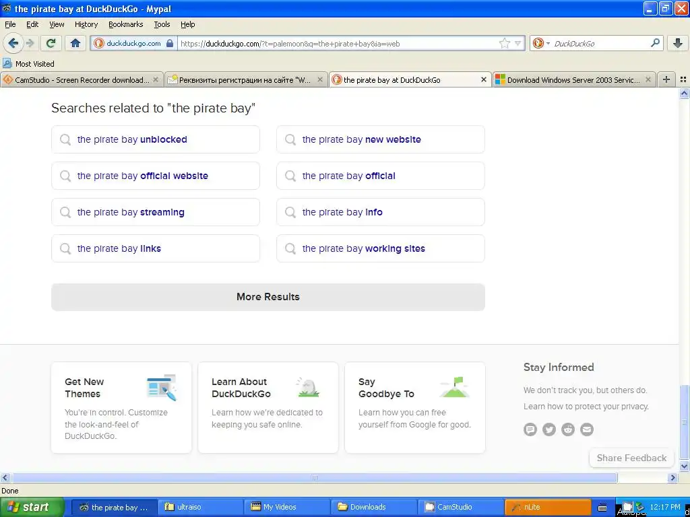690x517 pixels.
Task: Open the Say Goodbye To Google card
Action: coord(415,407)
